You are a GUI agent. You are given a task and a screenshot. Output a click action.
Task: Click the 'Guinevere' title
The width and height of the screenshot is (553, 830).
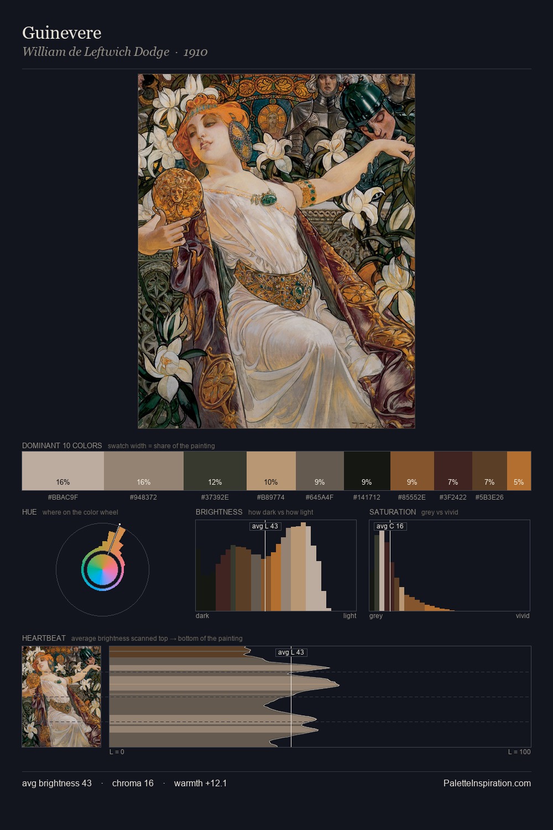coord(61,33)
